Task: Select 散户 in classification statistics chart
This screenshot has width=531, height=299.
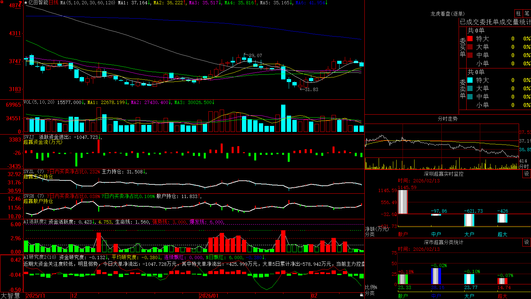Action: [403, 296]
